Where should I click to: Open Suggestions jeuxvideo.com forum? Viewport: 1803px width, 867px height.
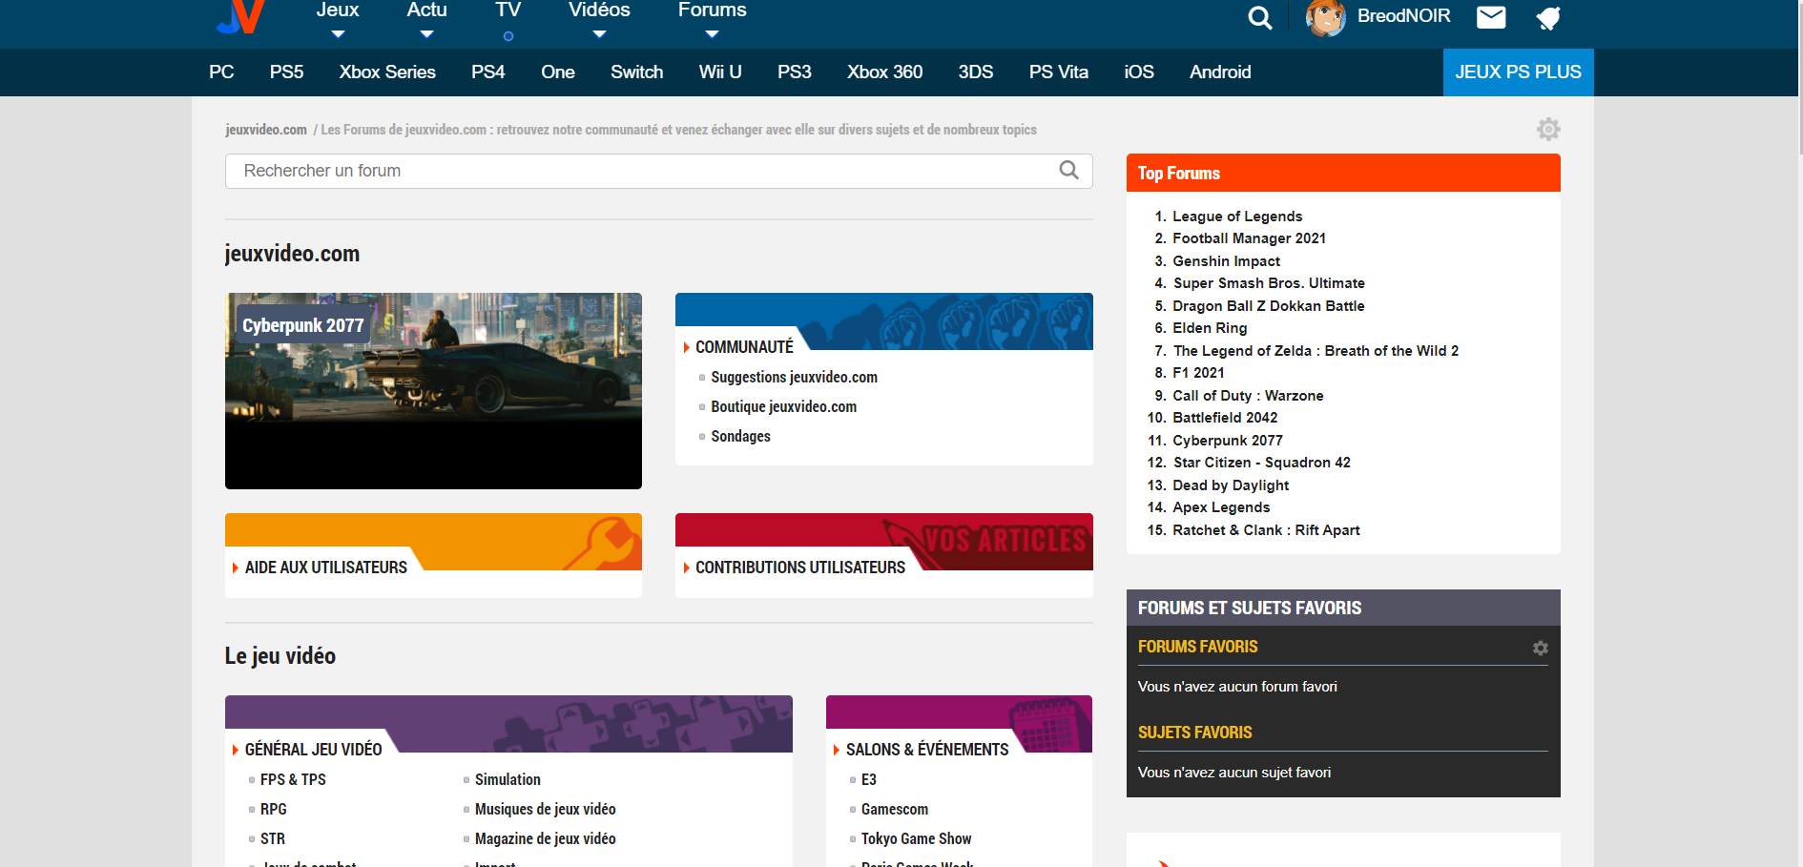[x=794, y=378]
